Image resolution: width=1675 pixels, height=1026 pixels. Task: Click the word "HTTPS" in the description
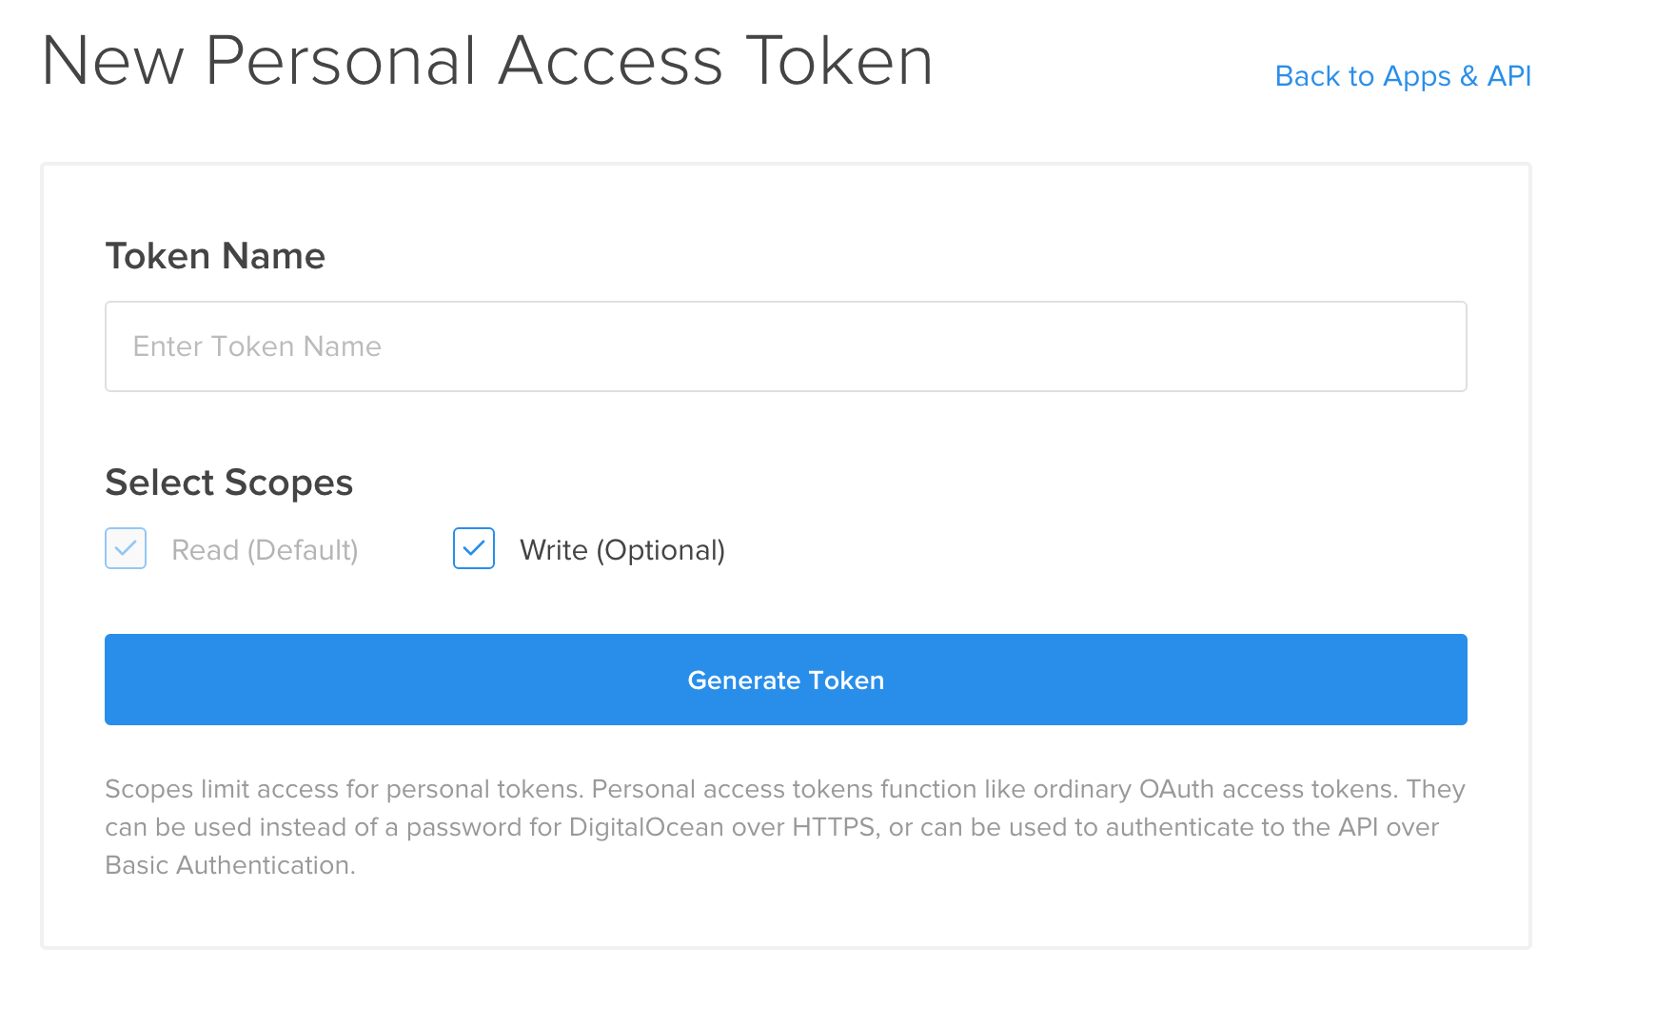click(x=833, y=827)
